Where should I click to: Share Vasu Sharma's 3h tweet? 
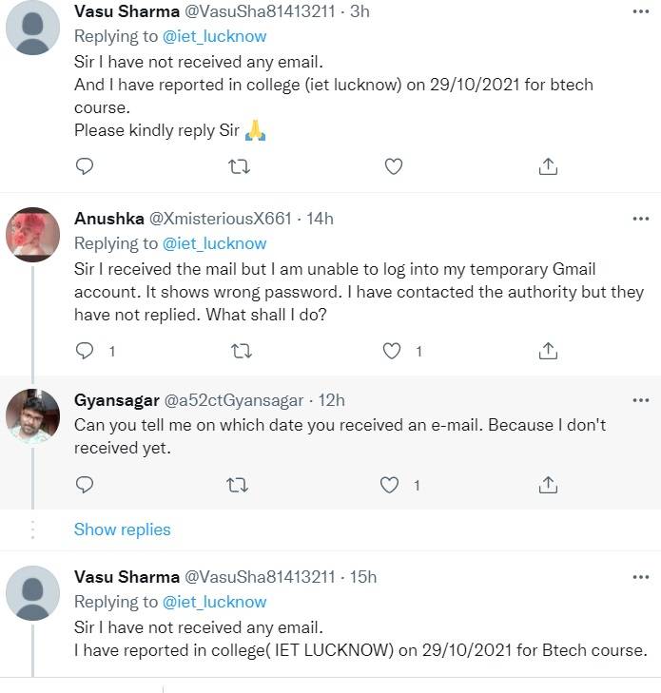pos(548,166)
